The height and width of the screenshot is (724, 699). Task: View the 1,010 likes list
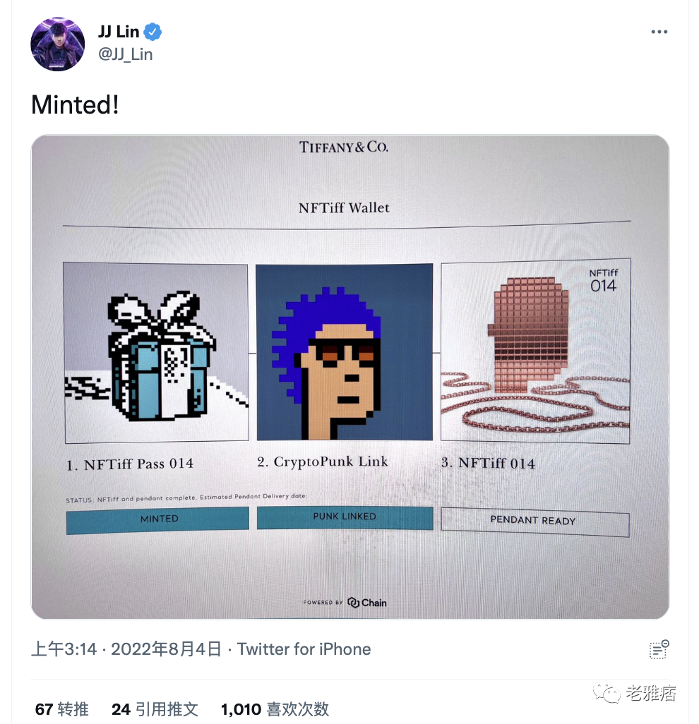coord(275,709)
